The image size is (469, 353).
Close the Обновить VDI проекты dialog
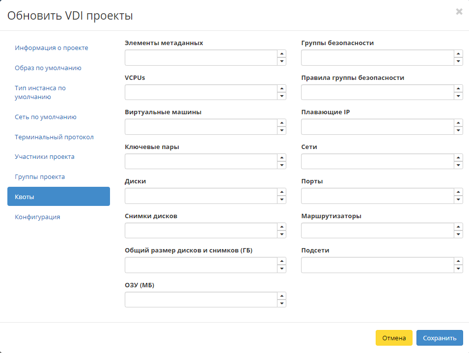click(x=459, y=12)
